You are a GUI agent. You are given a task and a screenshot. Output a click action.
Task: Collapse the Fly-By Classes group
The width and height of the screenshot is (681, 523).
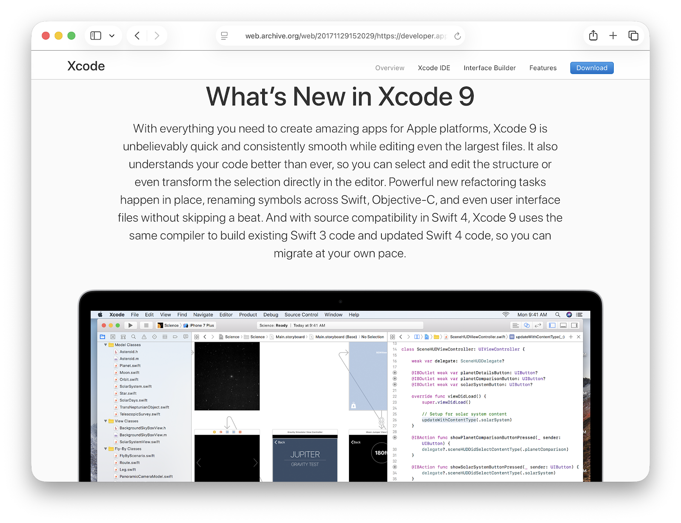tap(106, 449)
